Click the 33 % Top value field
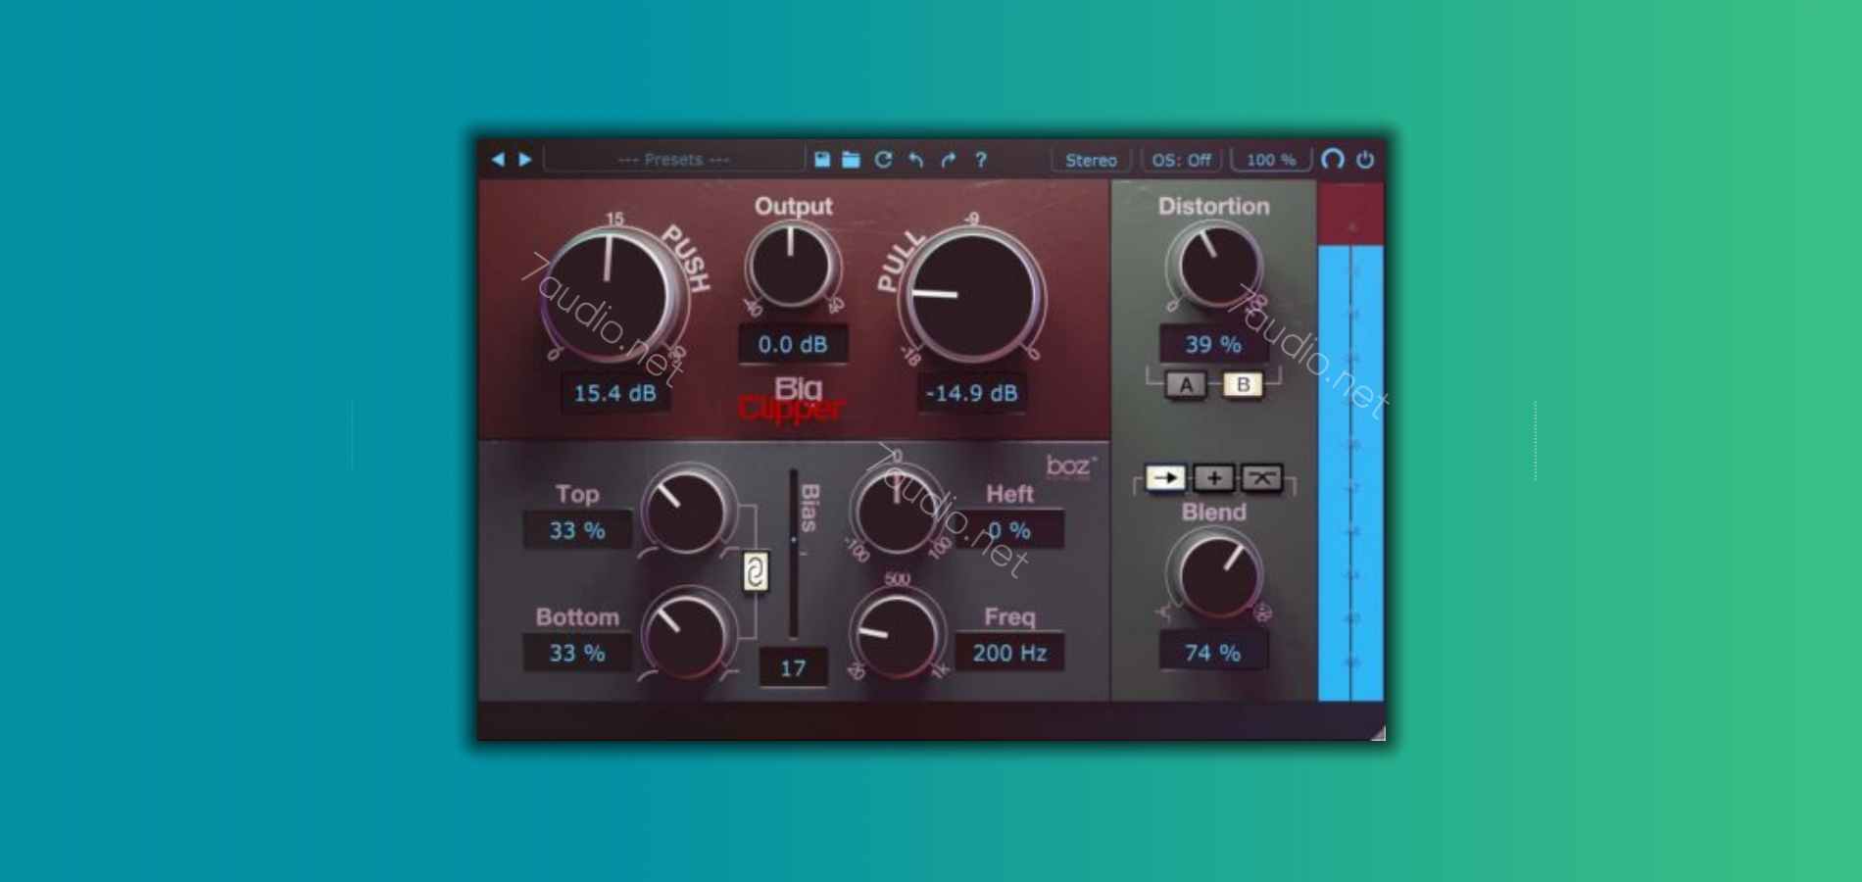Viewport: 1862px width, 882px height. [x=577, y=530]
